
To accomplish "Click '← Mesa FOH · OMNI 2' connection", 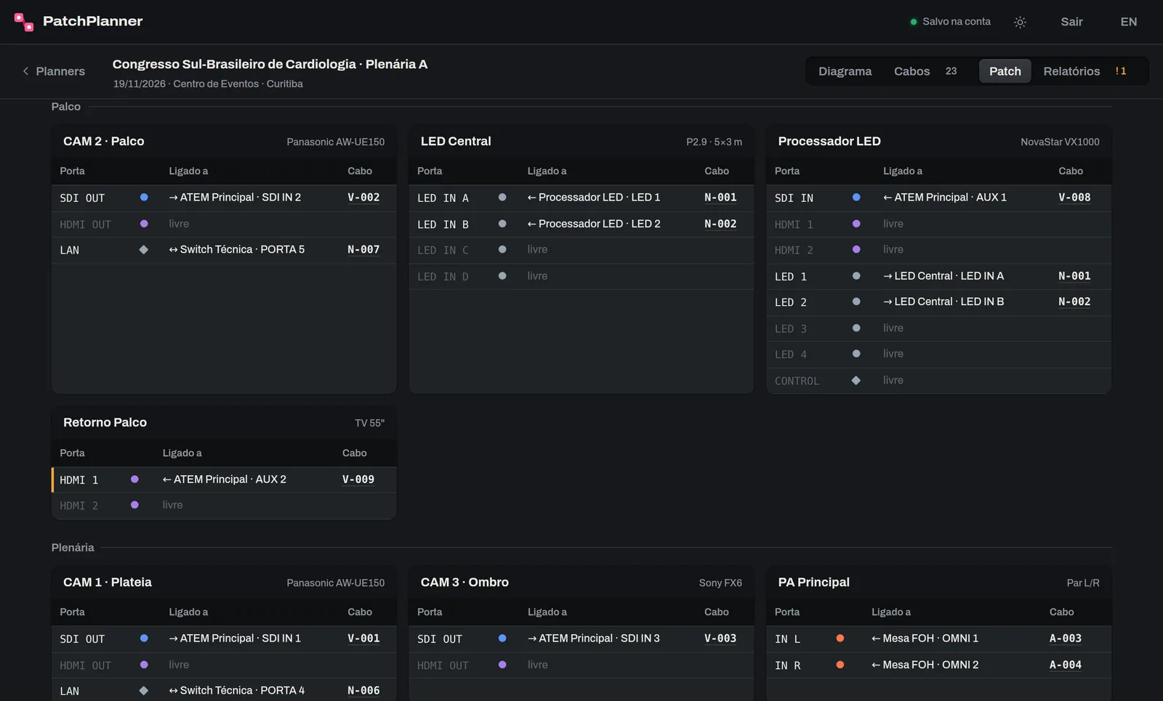I will [925, 665].
